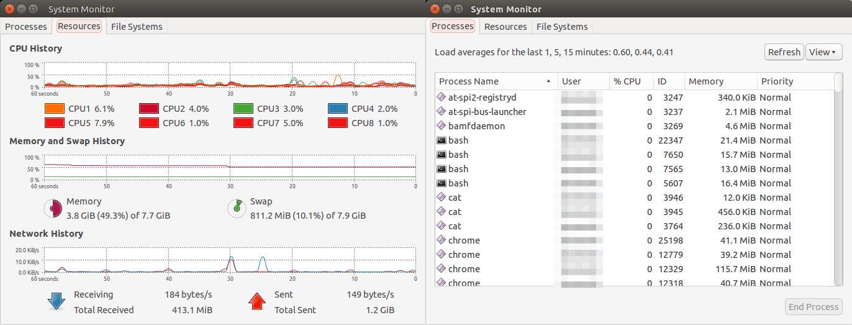Click the Refresh button
The image size is (852, 325).
[x=784, y=52]
